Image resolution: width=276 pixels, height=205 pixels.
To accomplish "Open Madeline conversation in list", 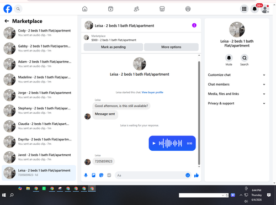I will [x=39, y=80].
